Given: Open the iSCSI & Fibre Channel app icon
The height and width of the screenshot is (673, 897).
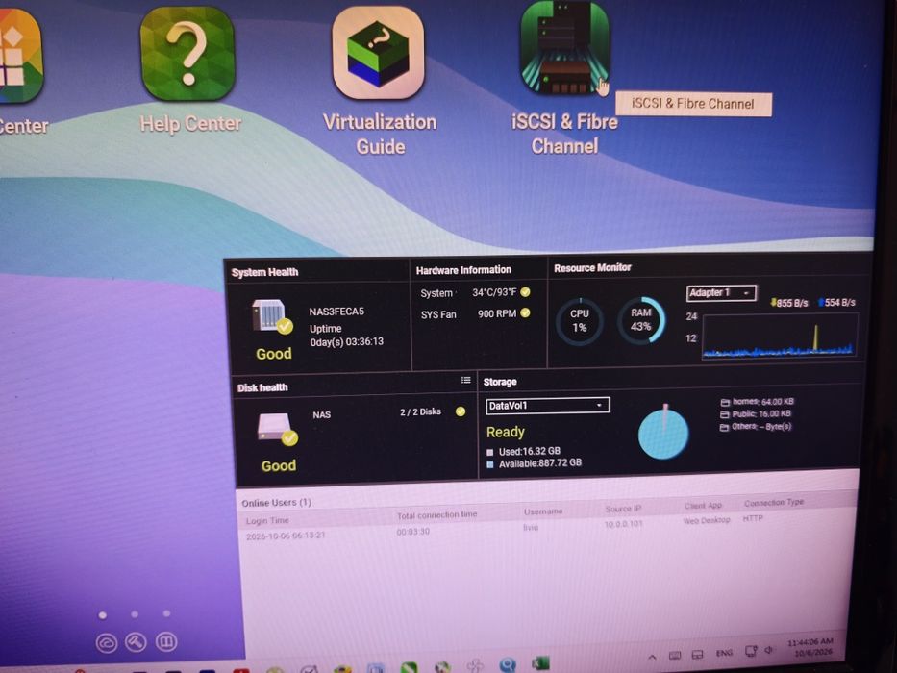Looking at the screenshot, I should click(564, 48).
